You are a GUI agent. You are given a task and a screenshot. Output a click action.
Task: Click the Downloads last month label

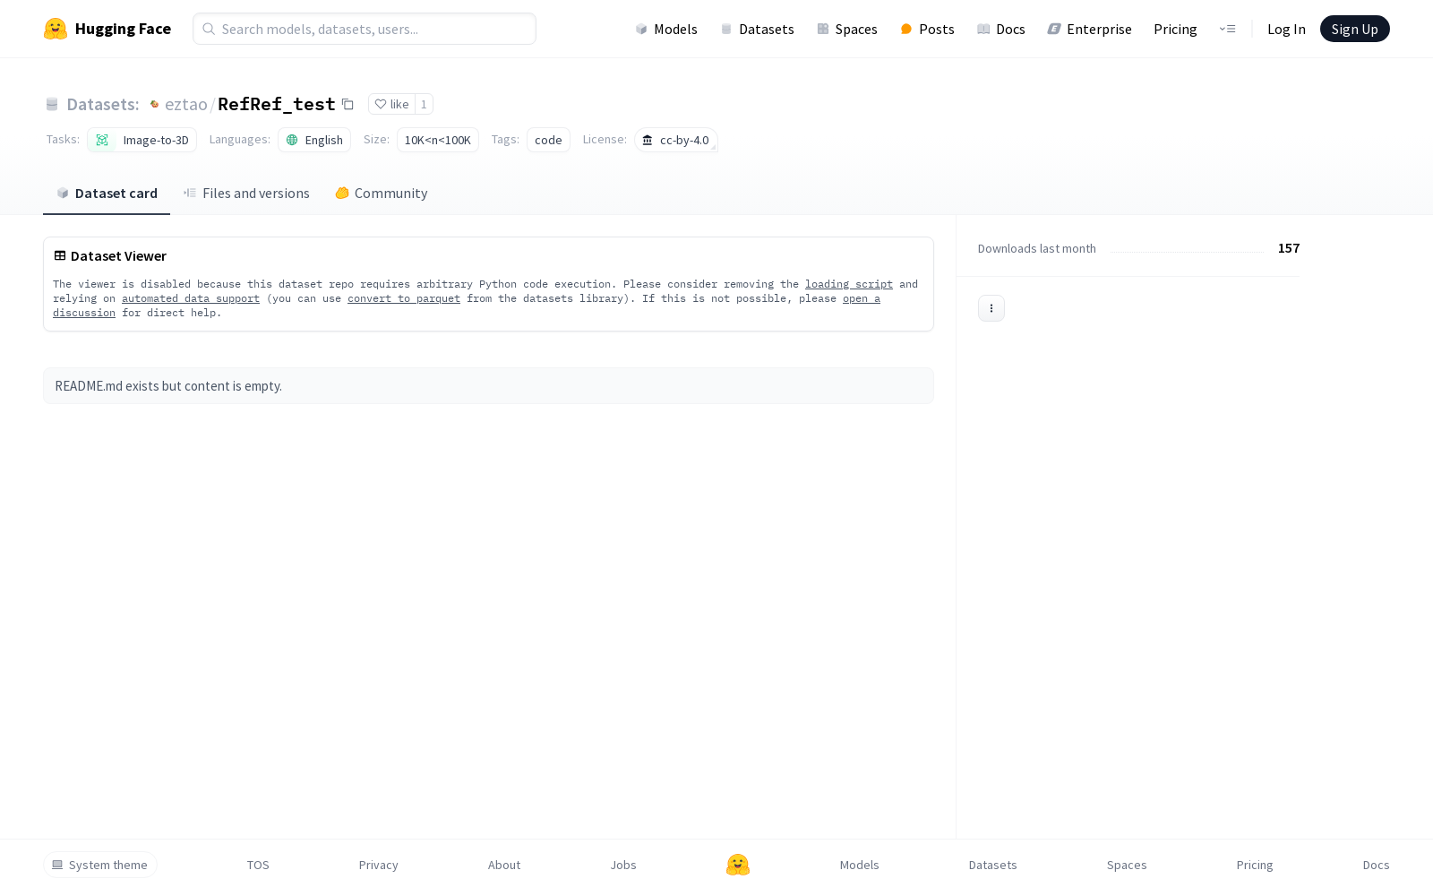click(x=1037, y=248)
